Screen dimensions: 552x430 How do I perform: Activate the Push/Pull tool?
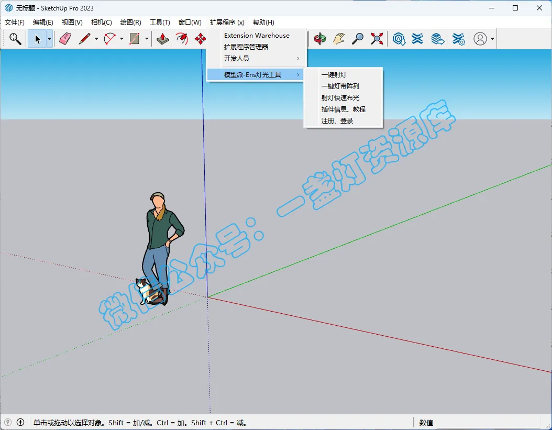point(163,39)
